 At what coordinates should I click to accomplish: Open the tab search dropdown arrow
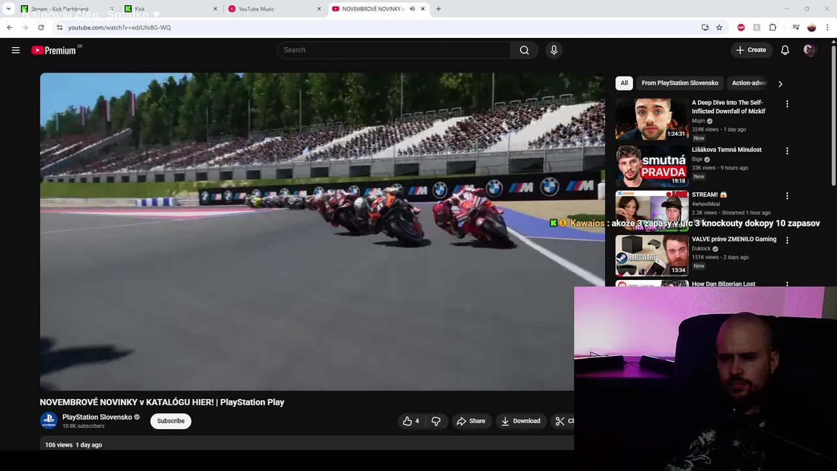point(9,9)
